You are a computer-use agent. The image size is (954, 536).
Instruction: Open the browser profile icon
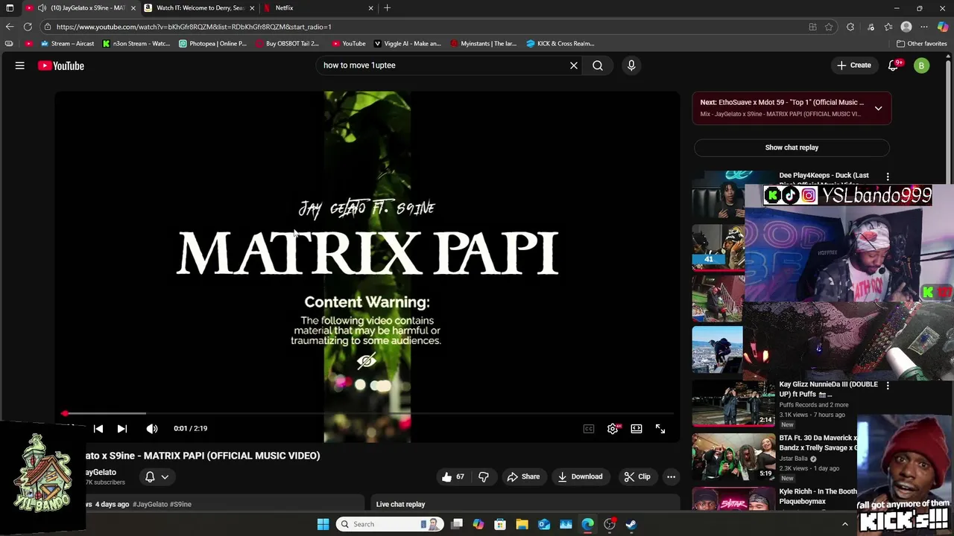point(906,27)
